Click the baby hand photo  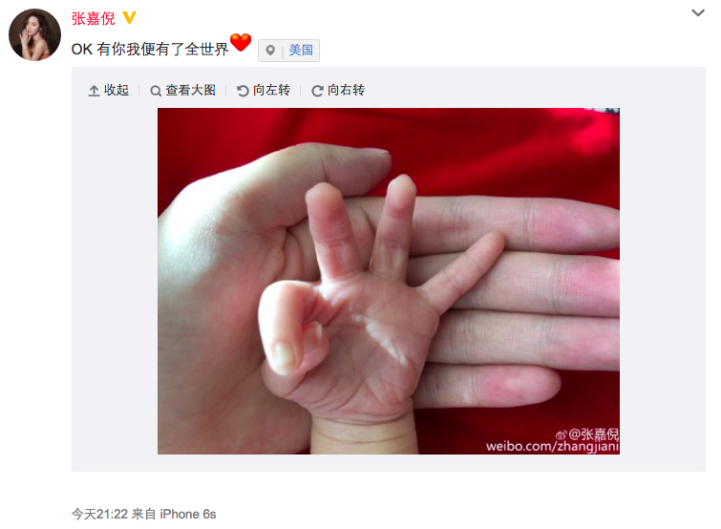389,282
